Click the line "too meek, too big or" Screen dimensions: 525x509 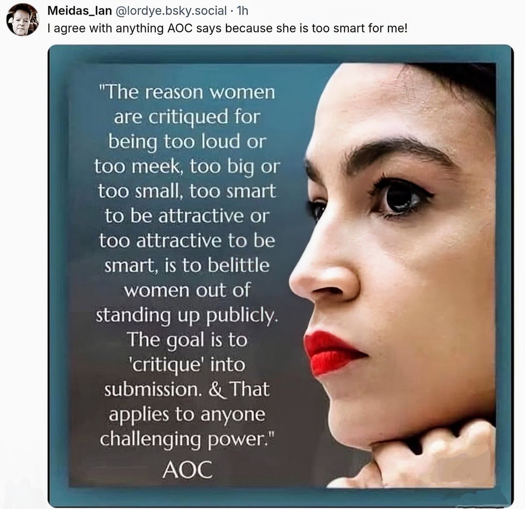point(187,166)
